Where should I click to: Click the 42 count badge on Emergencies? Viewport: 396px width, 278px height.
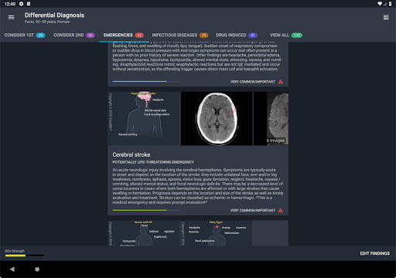(x=139, y=36)
